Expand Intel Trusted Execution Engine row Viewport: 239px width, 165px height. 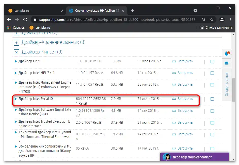(16, 122)
